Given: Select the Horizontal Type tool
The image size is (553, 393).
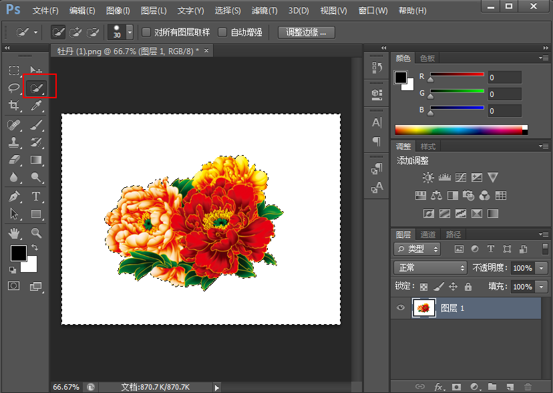Looking at the screenshot, I should coord(35,196).
